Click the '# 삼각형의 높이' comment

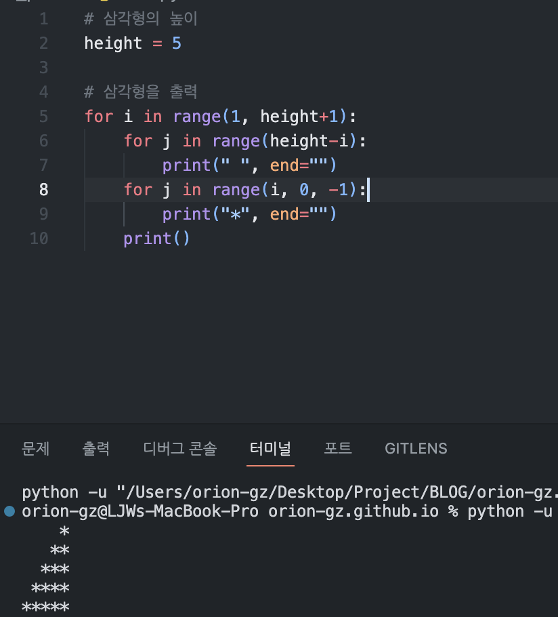tap(141, 19)
